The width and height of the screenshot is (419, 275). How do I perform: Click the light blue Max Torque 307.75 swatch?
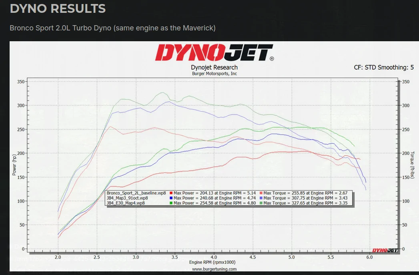pyautogui.click(x=261, y=198)
